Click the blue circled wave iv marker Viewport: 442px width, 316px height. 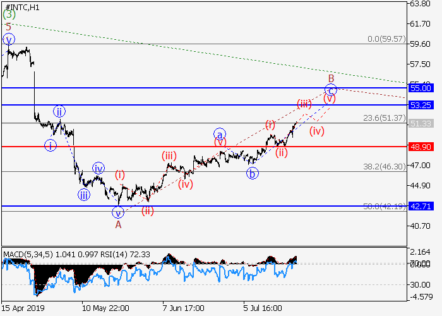pos(99,168)
